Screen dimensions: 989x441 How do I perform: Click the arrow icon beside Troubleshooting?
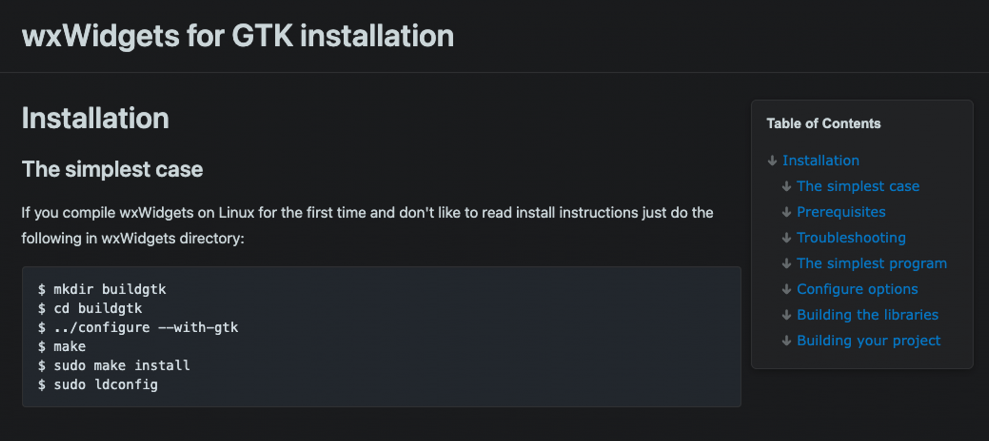tap(787, 238)
